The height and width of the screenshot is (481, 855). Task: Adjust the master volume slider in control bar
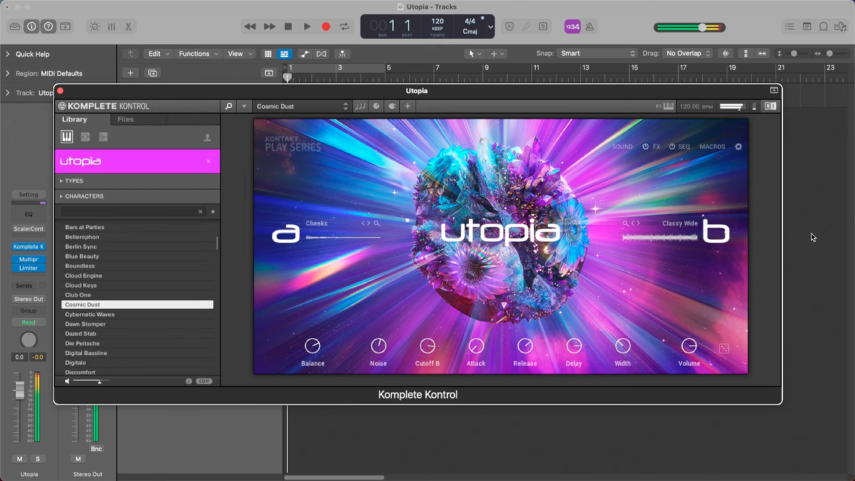pyautogui.click(x=690, y=28)
